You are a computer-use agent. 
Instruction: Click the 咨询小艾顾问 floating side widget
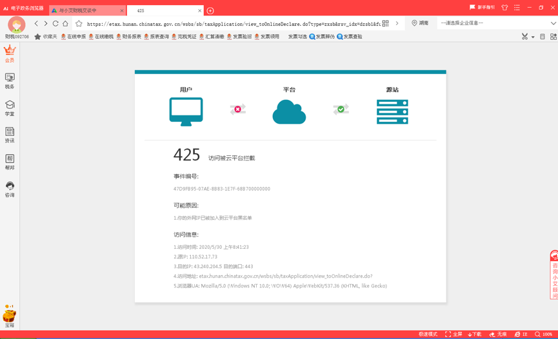pos(554,275)
